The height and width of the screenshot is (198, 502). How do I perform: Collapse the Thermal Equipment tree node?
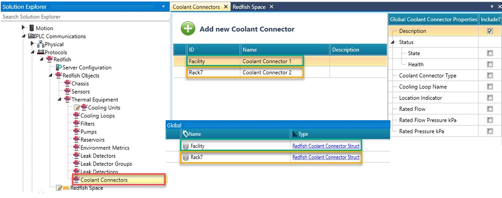coord(60,100)
